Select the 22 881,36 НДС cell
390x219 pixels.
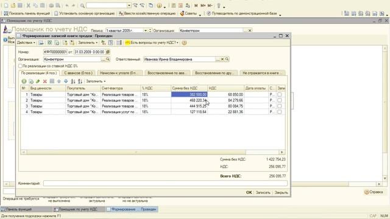[x=225, y=112]
